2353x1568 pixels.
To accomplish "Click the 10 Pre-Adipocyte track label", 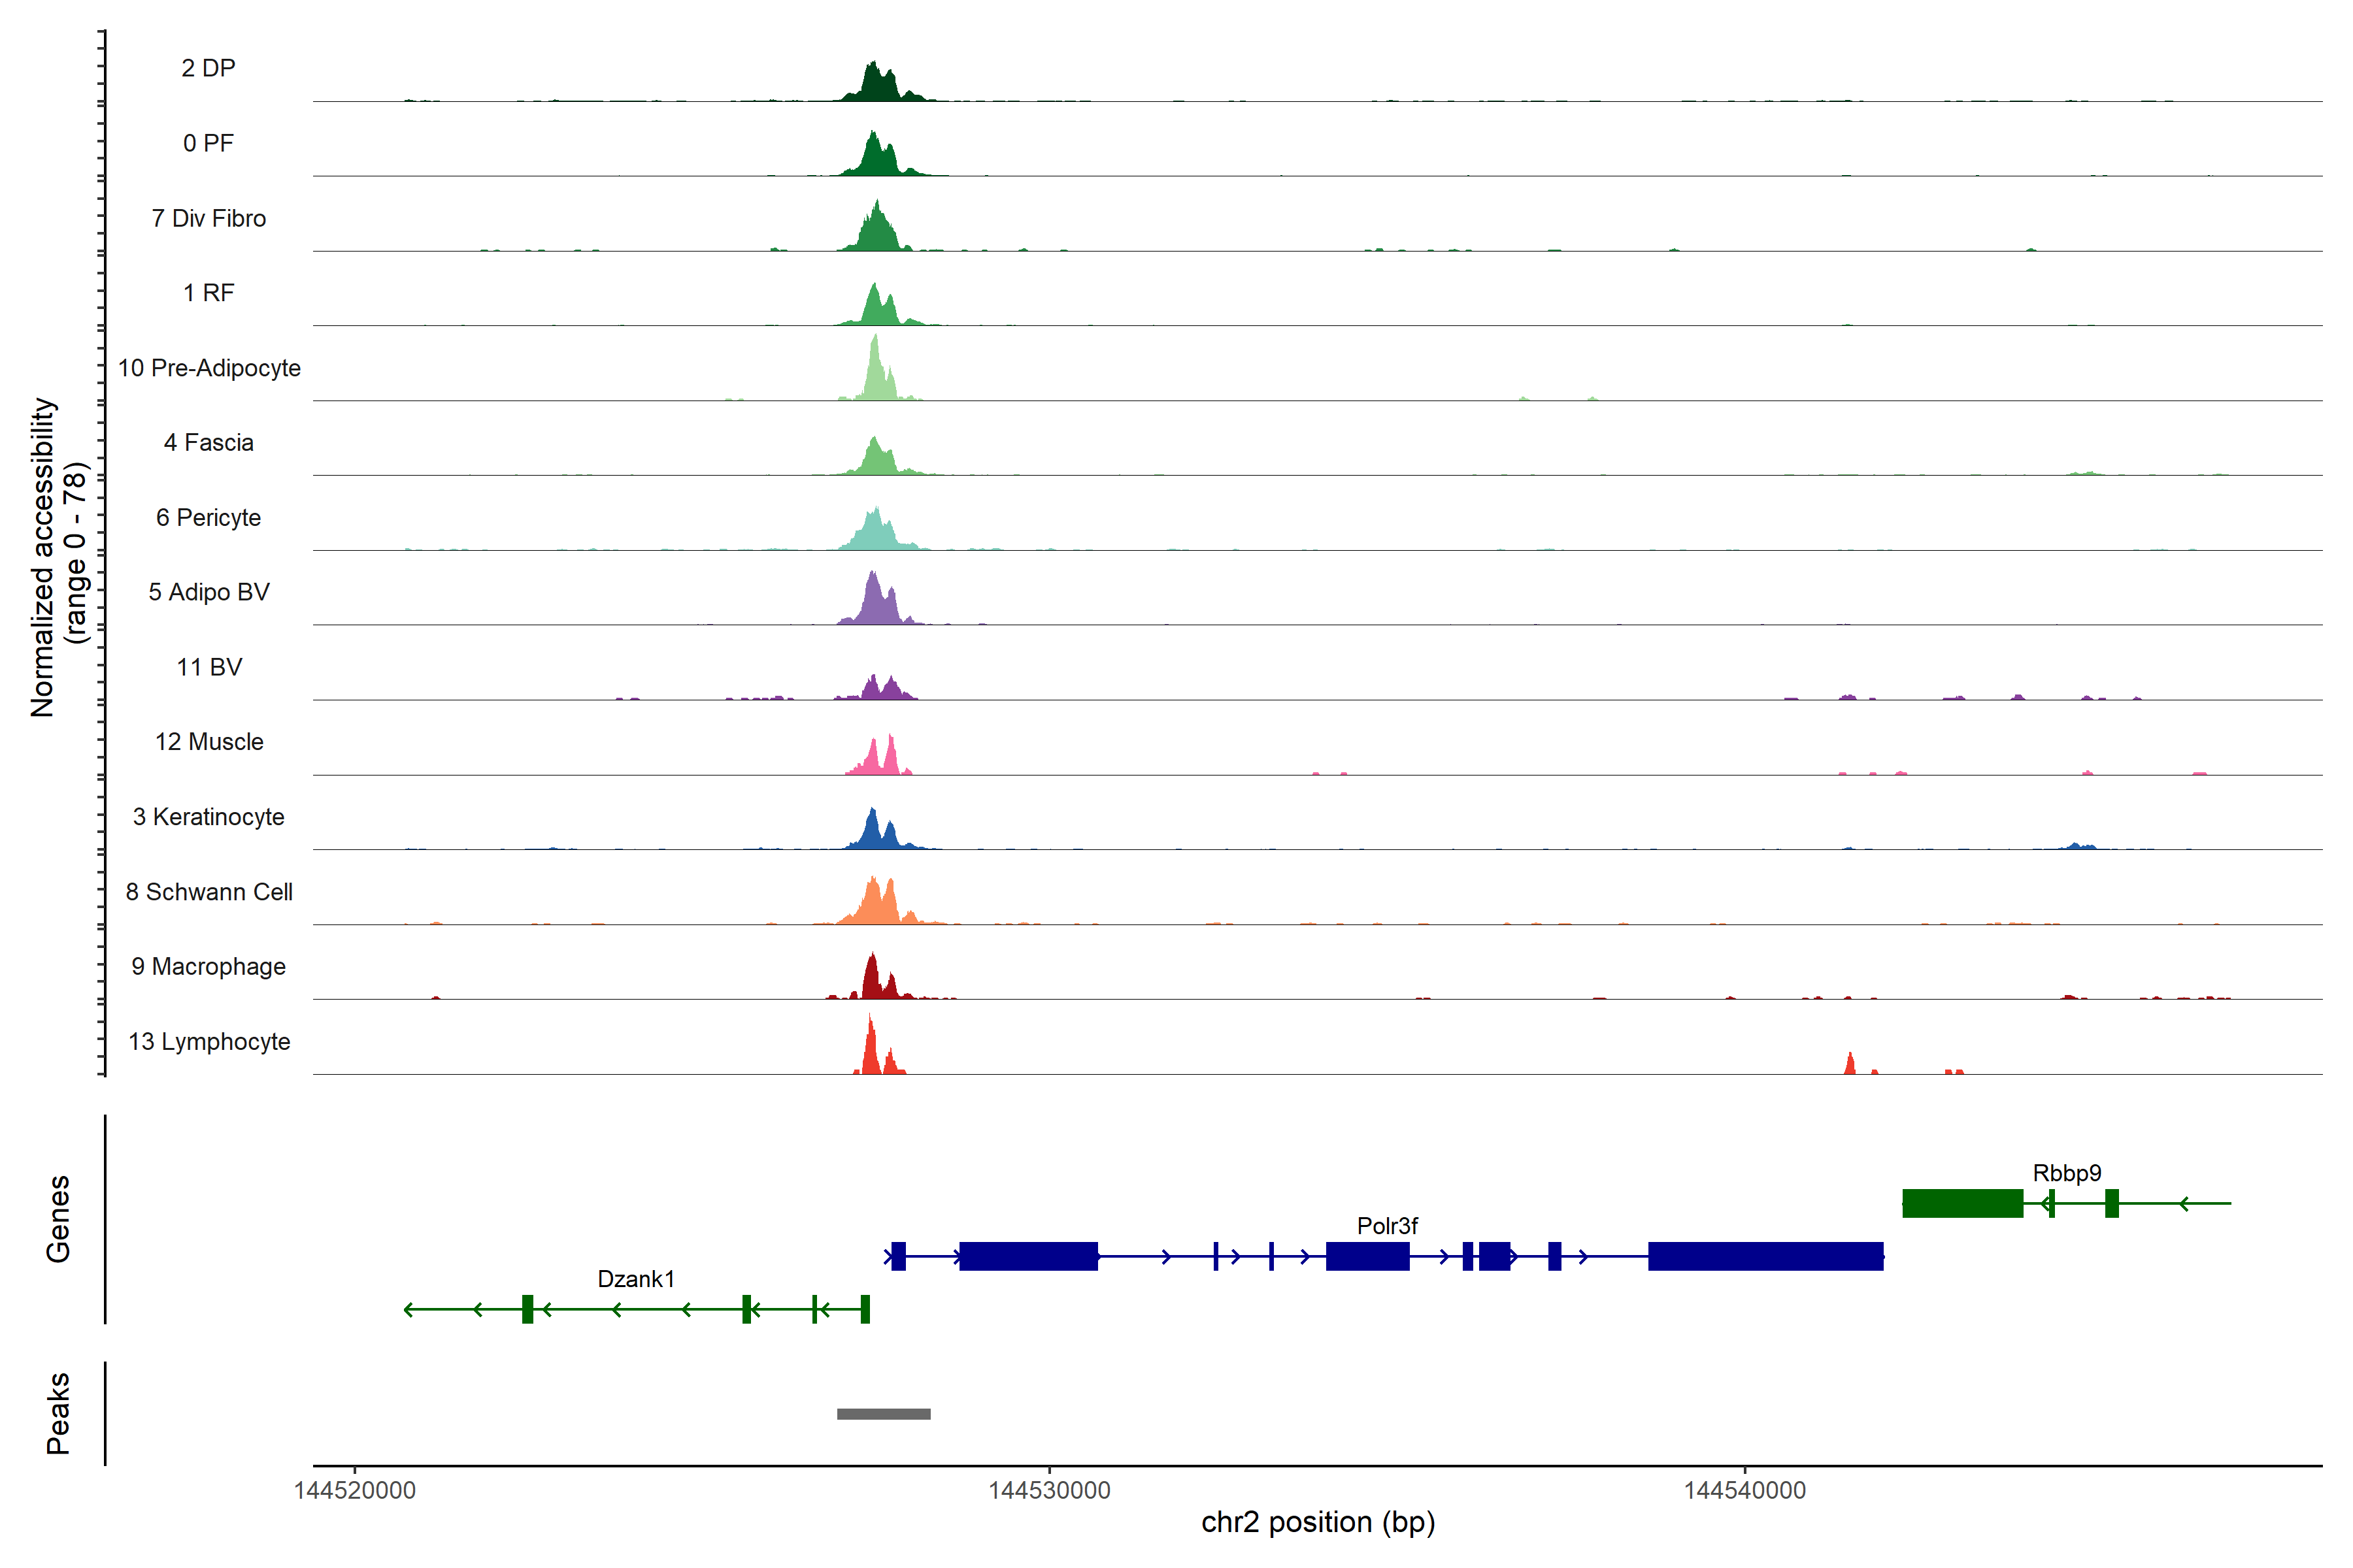I will (209, 368).
